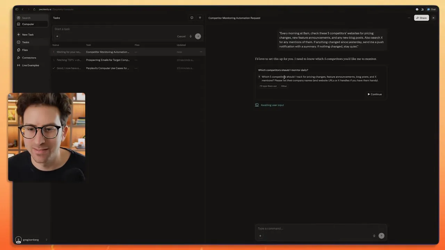Submit the task with the arrow send button

198,36
